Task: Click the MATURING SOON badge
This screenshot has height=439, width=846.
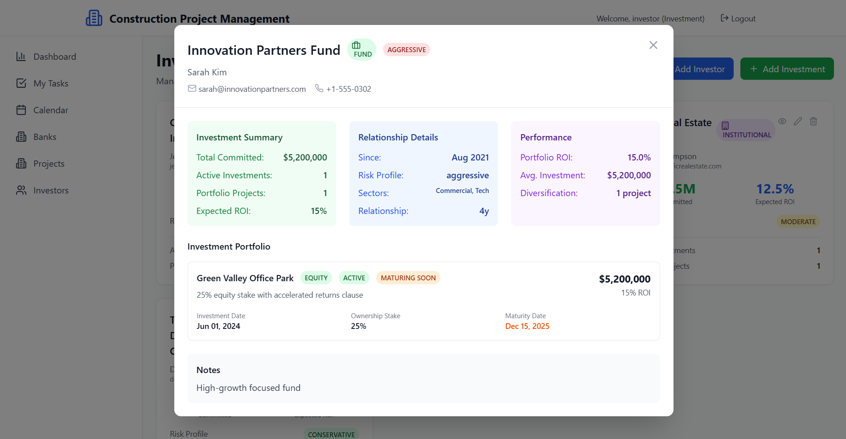Action: pyautogui.click(x=408, y=278)
